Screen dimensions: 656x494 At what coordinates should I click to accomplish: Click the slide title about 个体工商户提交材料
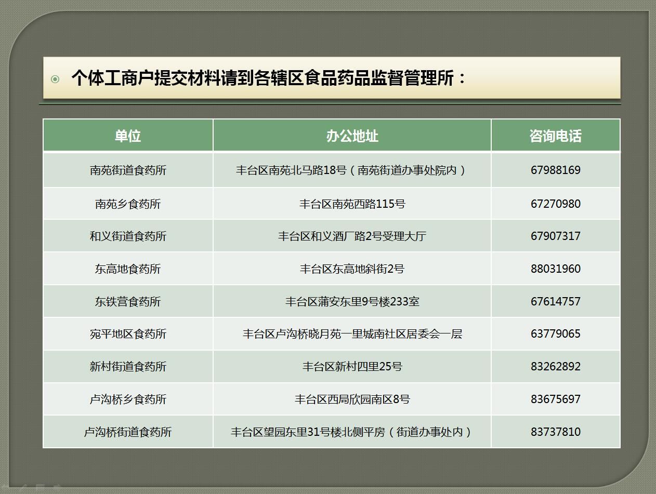[270, 78]
